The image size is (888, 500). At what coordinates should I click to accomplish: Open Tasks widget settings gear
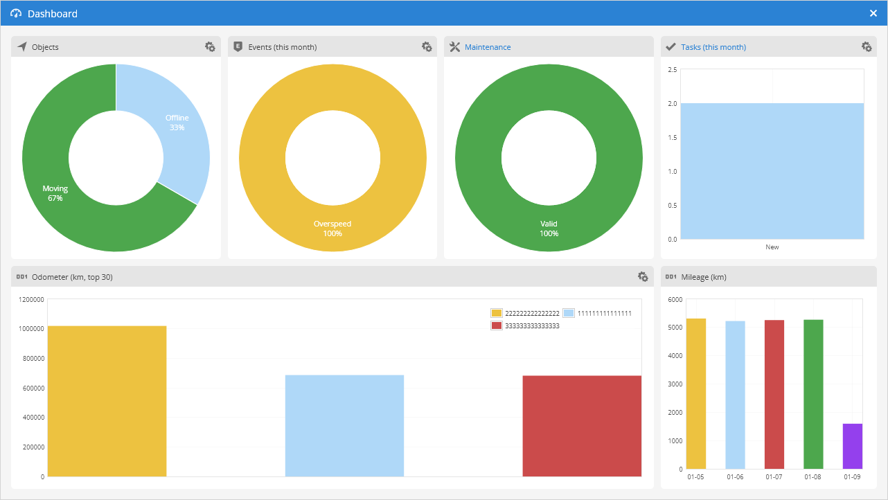pos(866,47)
